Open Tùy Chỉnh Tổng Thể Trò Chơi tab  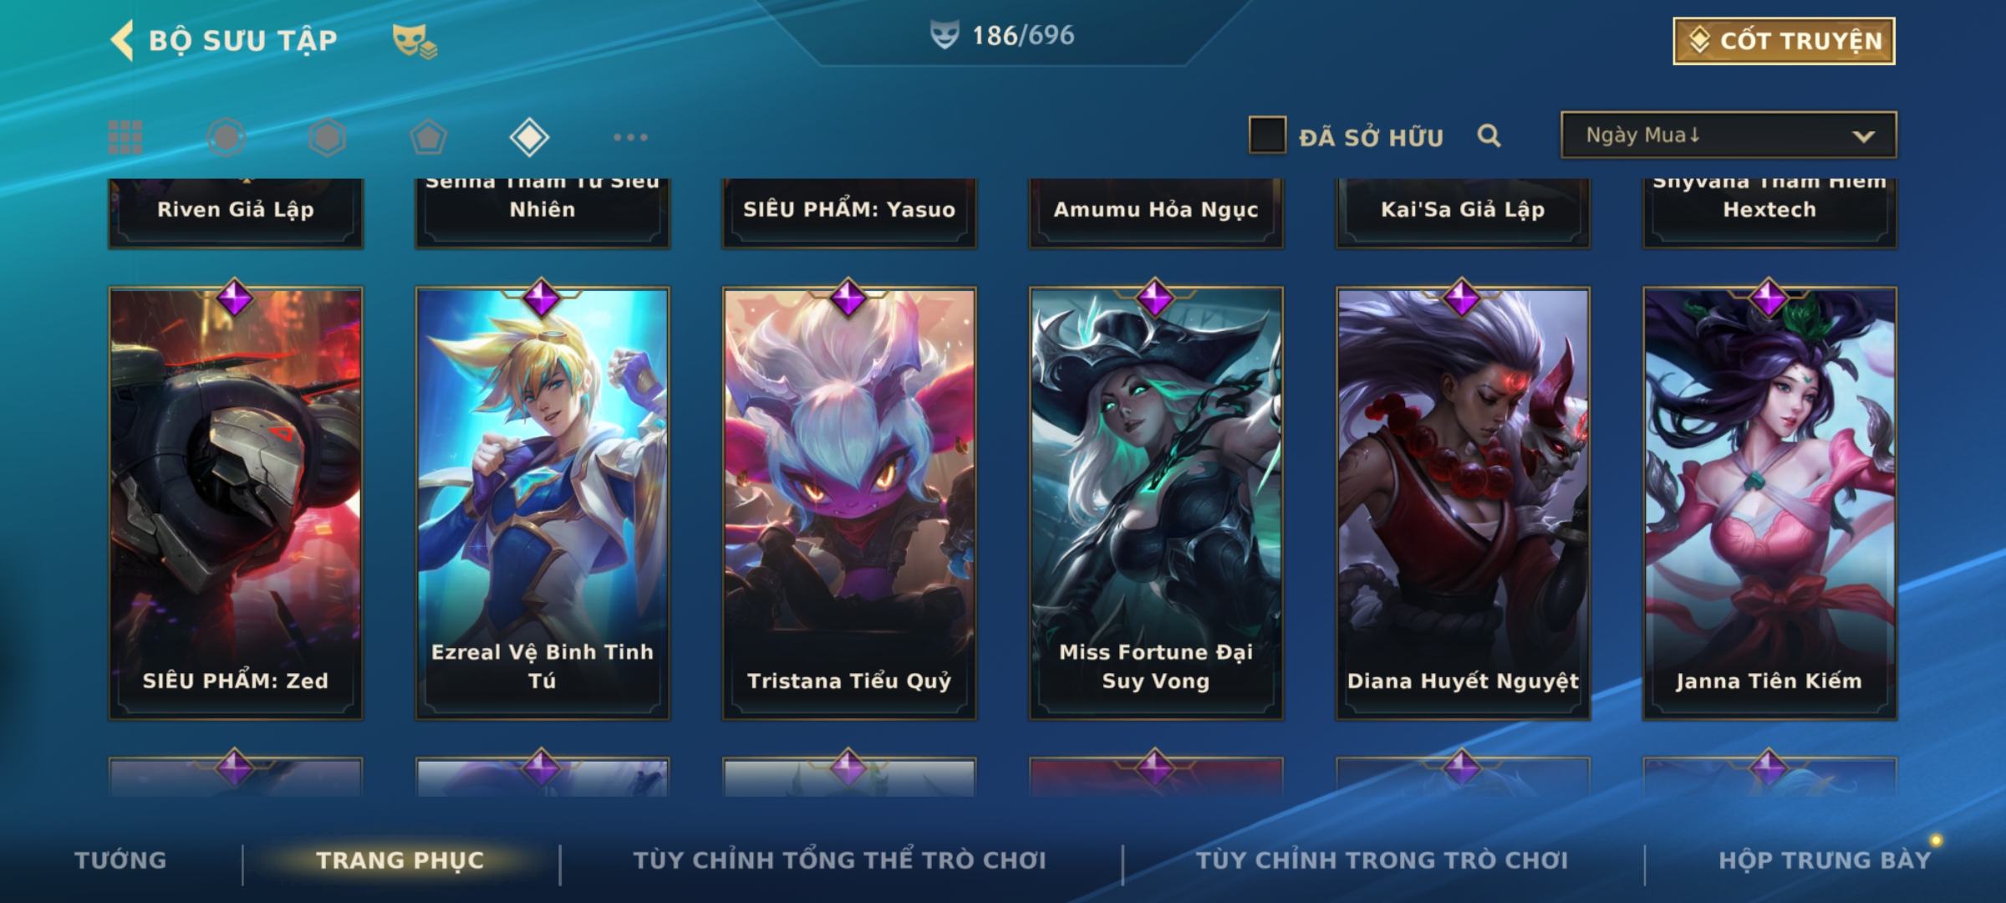[x=839, y=860]
